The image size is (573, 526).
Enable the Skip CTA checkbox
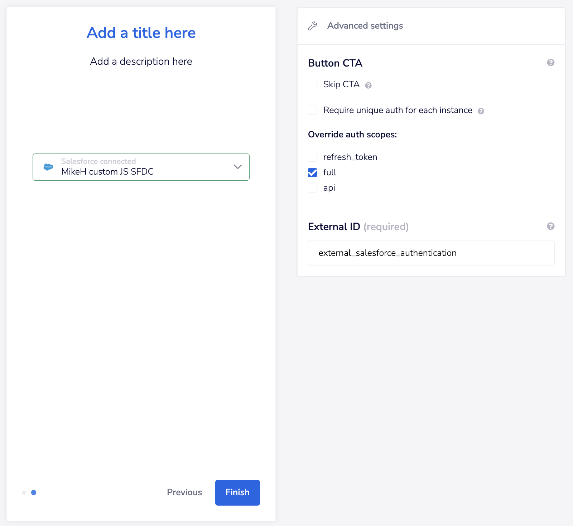(x=313, y=84)
